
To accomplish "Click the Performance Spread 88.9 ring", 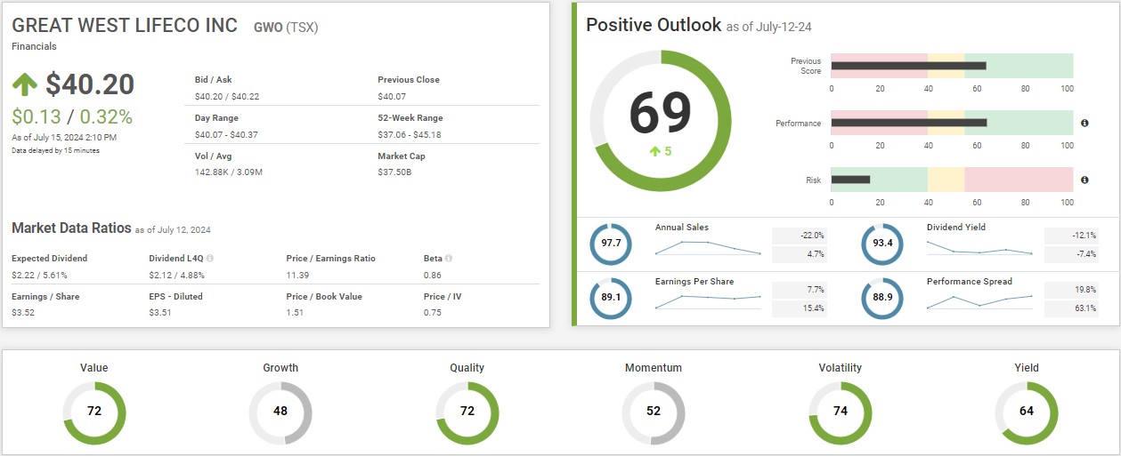I will (882, 298).
